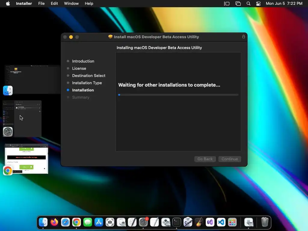Click the Go Back button

point(205,159)
